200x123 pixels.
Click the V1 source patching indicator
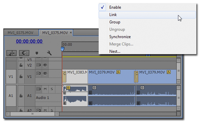click(11, 77)
